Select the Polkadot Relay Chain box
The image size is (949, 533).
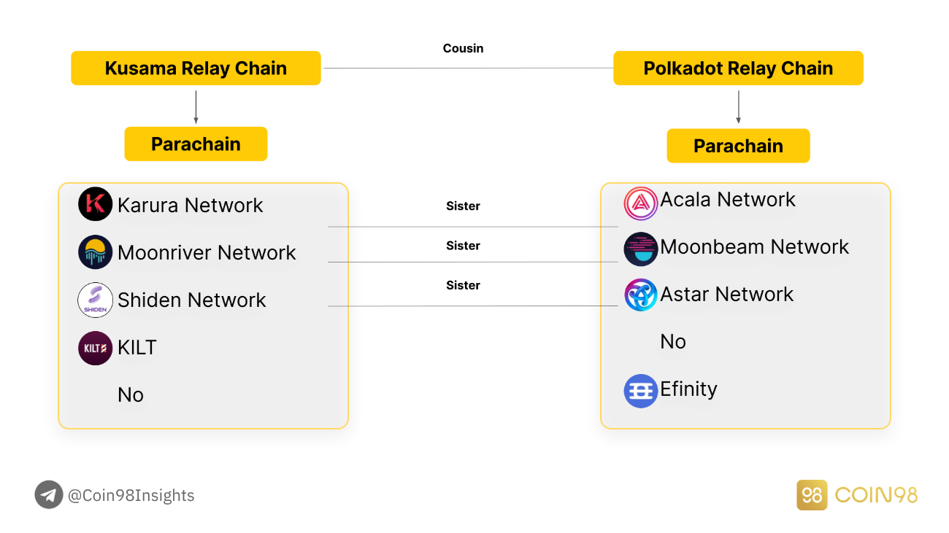(738, 69)
